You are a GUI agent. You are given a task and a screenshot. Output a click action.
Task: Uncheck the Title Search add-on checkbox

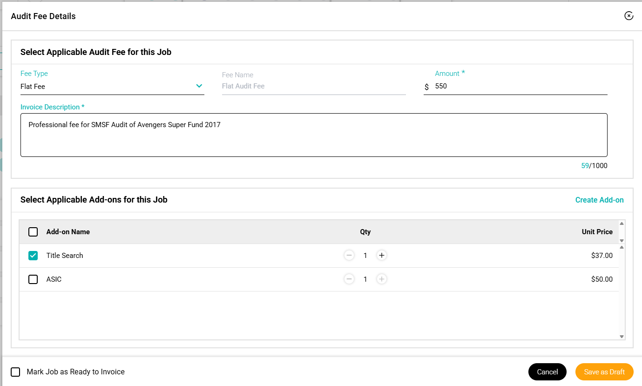coord(33,256)
